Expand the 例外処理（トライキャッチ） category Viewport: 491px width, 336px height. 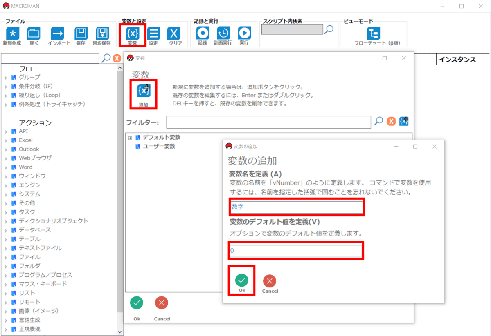pyautogui.click(x=6, y=104)
